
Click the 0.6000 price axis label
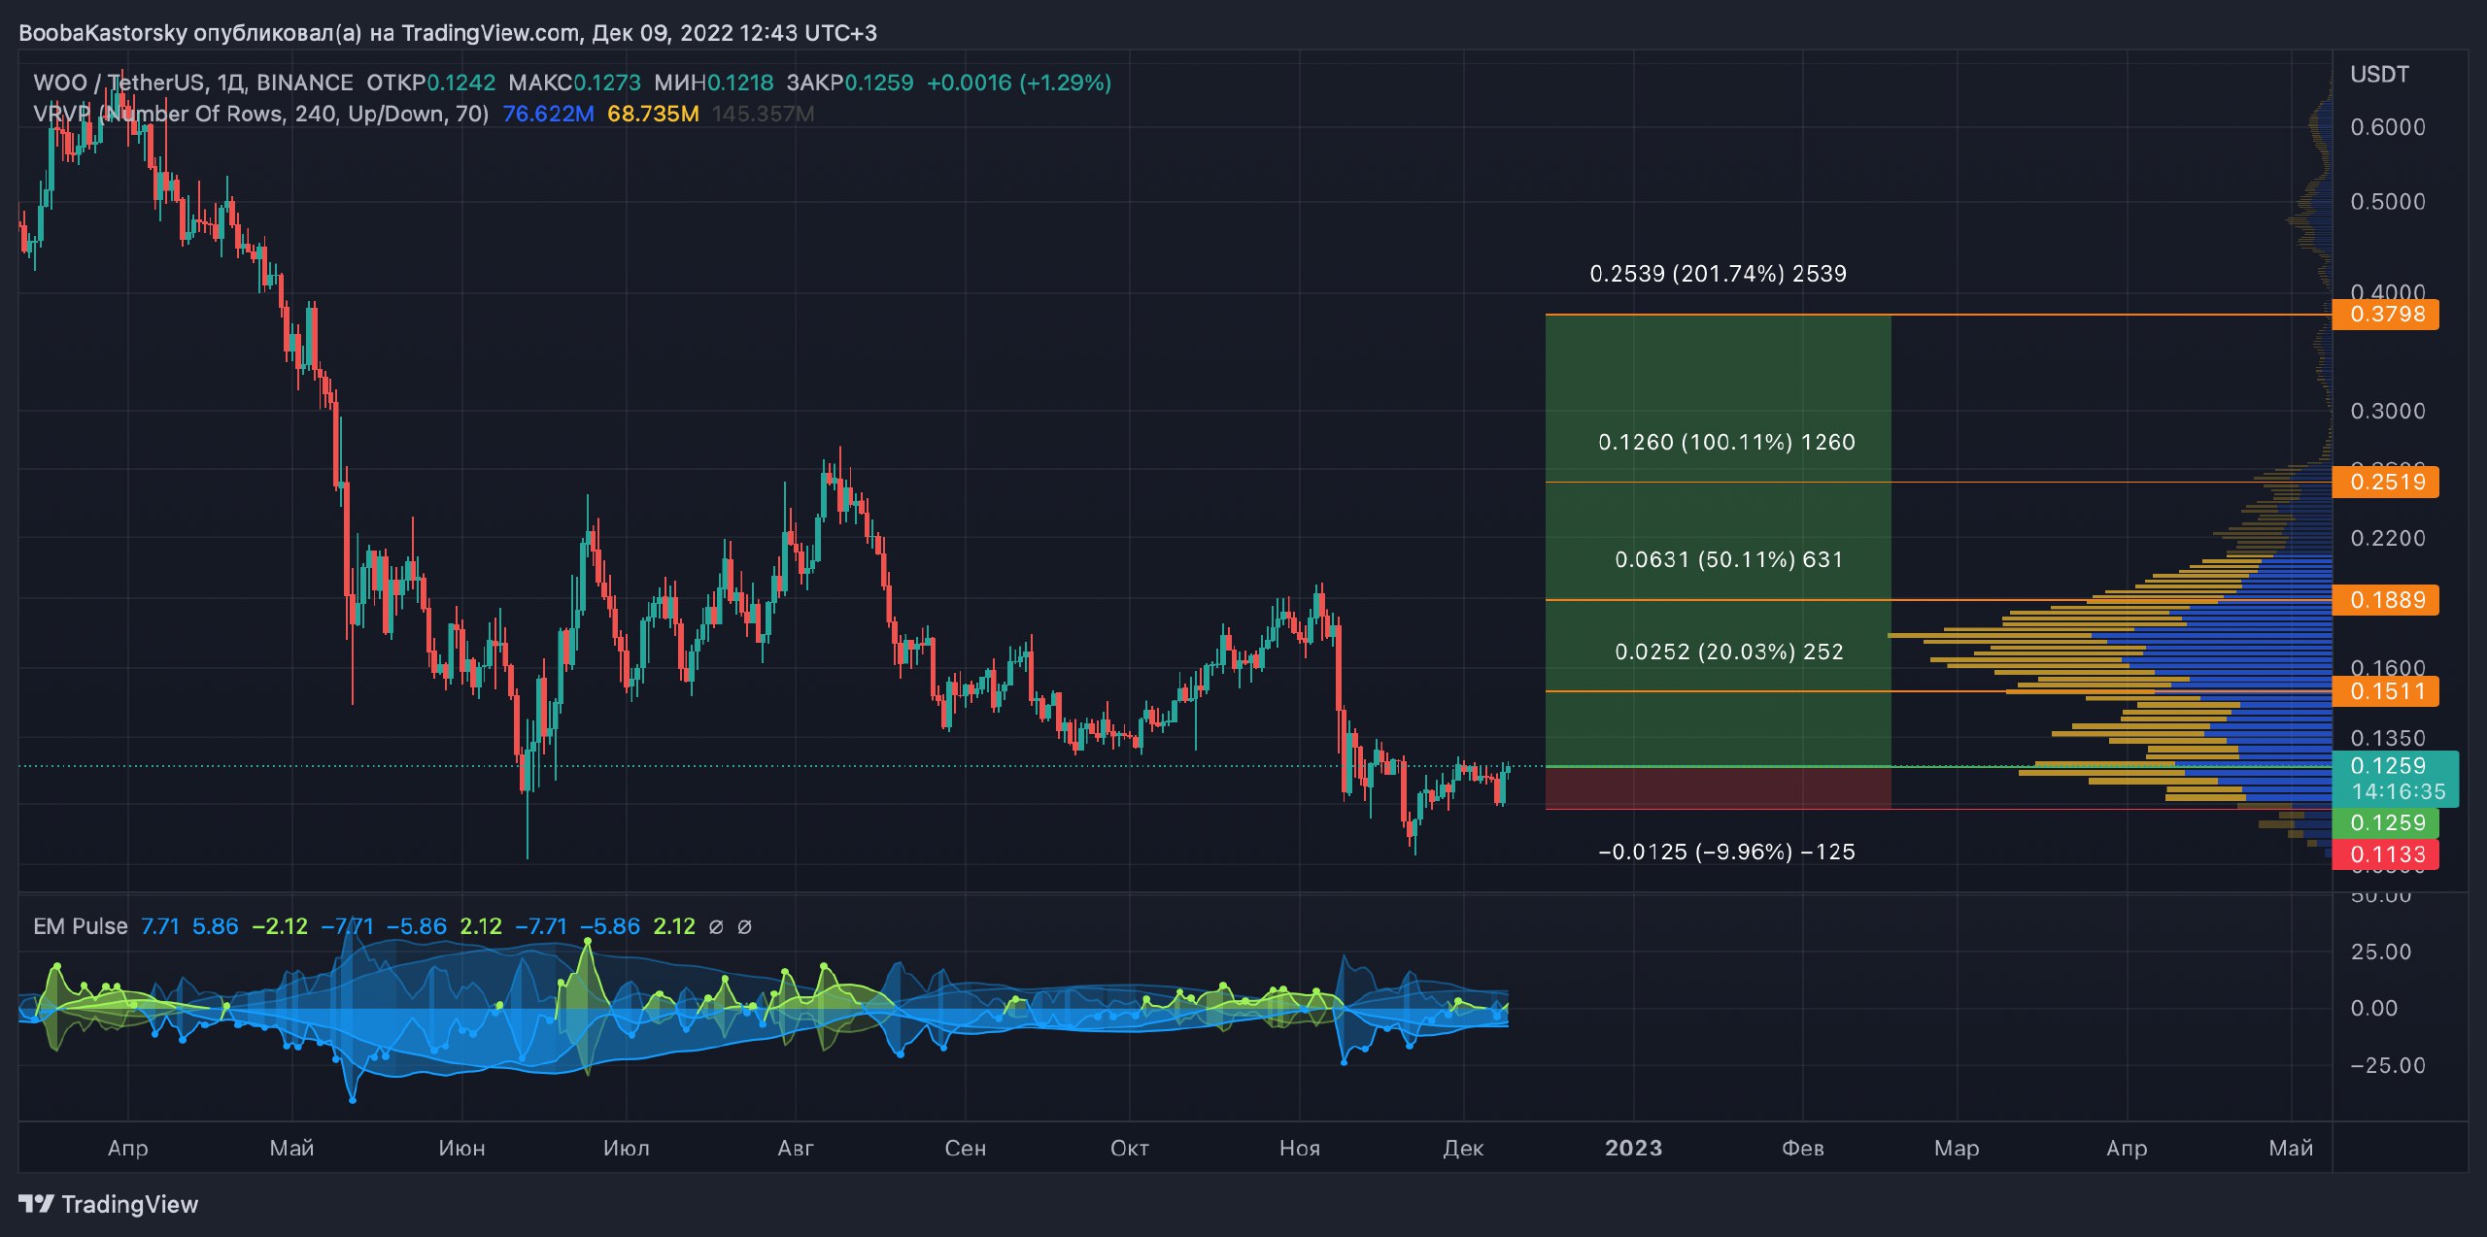point(2388,127)
